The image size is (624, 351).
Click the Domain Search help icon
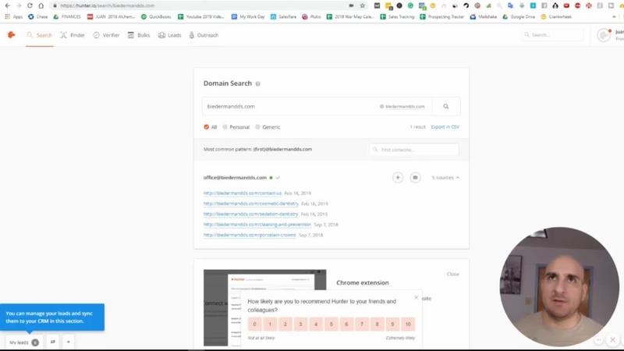258,83
